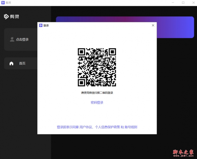Switch to 密码登录 password login
Screen dimensions: 197x159
click(97, 102)
